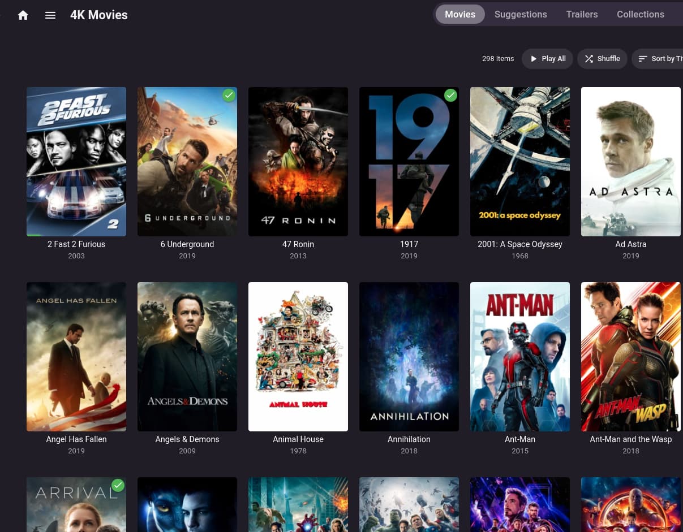Open the 1917 movie poster

[409, 162]
